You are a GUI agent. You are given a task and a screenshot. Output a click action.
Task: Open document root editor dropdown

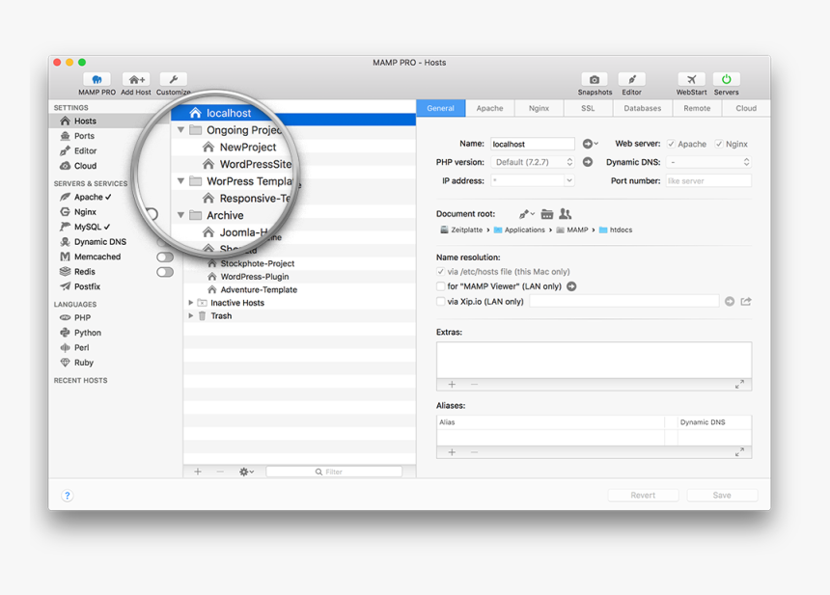[x=527, y=214]
